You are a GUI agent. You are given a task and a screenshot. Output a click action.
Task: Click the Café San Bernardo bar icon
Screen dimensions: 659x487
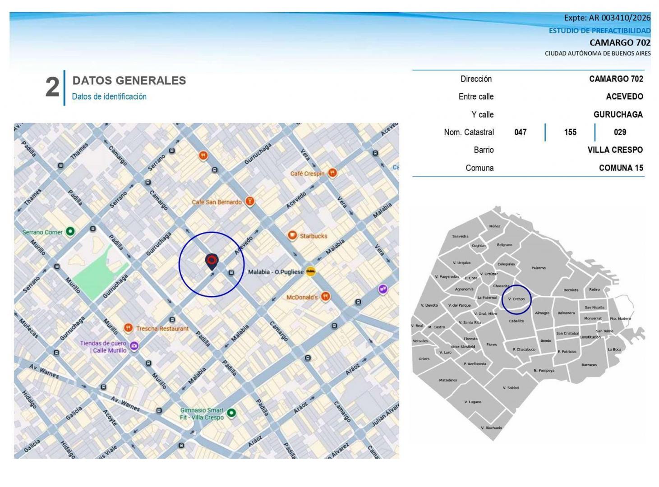249,202
